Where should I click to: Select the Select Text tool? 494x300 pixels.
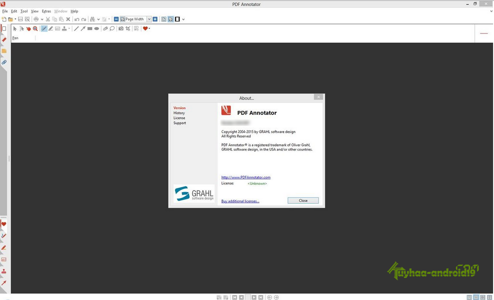point(22,28)
